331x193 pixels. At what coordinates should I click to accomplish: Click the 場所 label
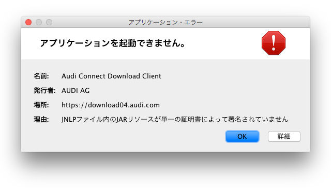pos(41,105)
